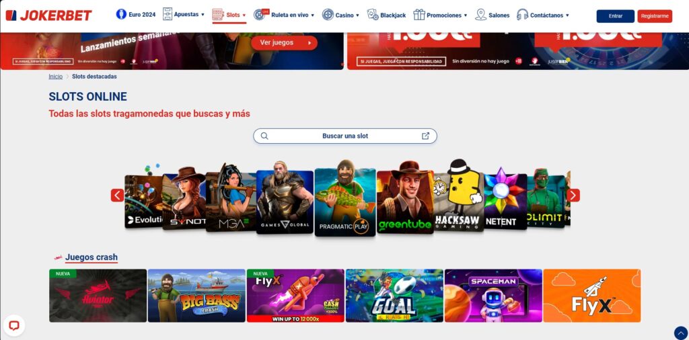Click the Jokerbet logo
Image resolution: width=689 pixels, height=340 pixels.
coord(48,15)
